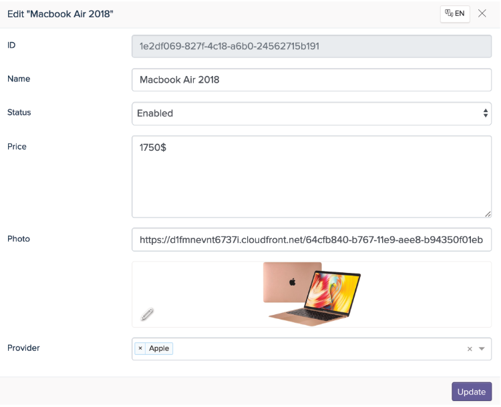Viewport: 501px width, 407px height.
Task: Click the Status field label
Action: pos(19,112)
